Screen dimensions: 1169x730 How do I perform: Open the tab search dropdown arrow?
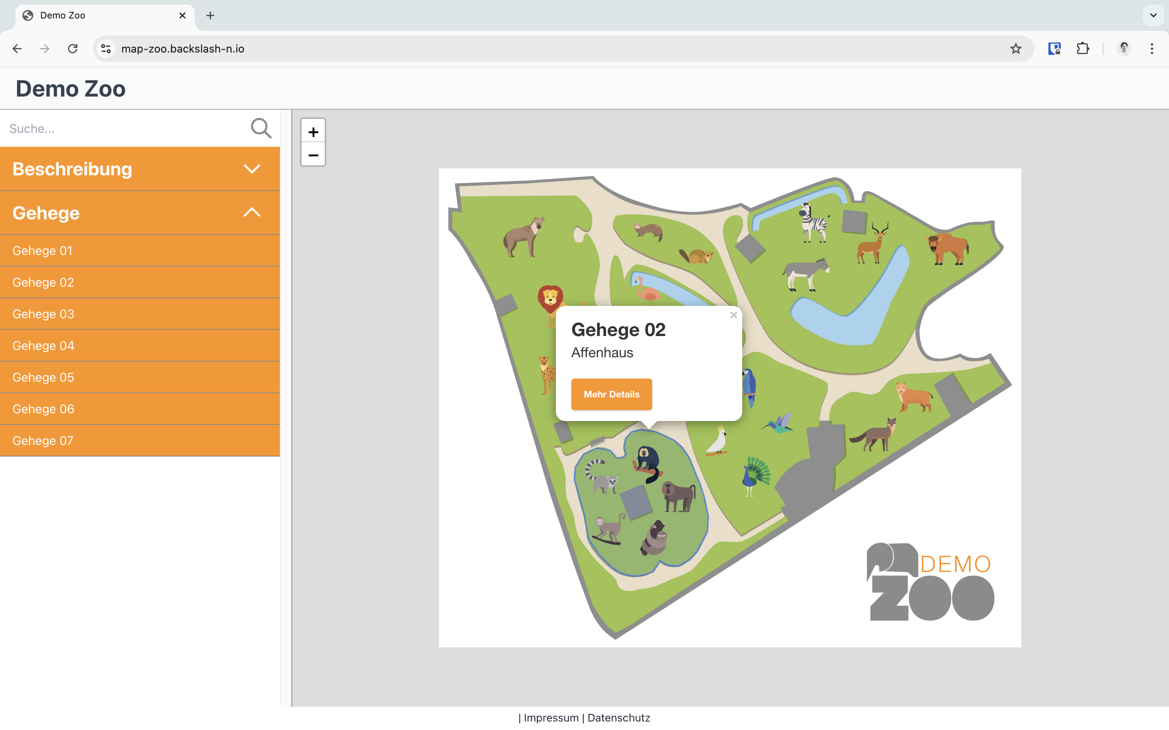(x=1153, y=15)
